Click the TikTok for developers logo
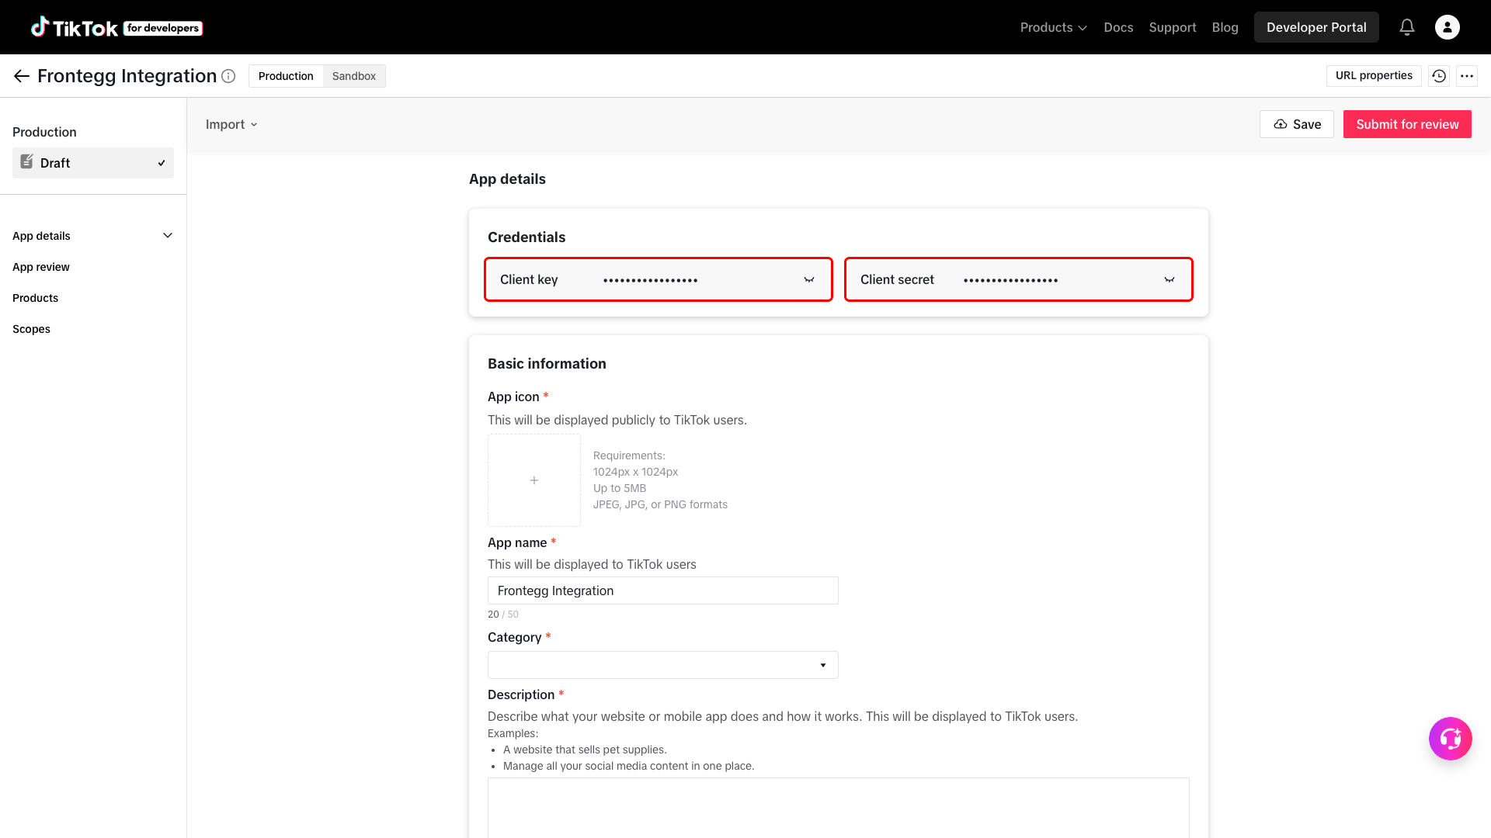 116,27
